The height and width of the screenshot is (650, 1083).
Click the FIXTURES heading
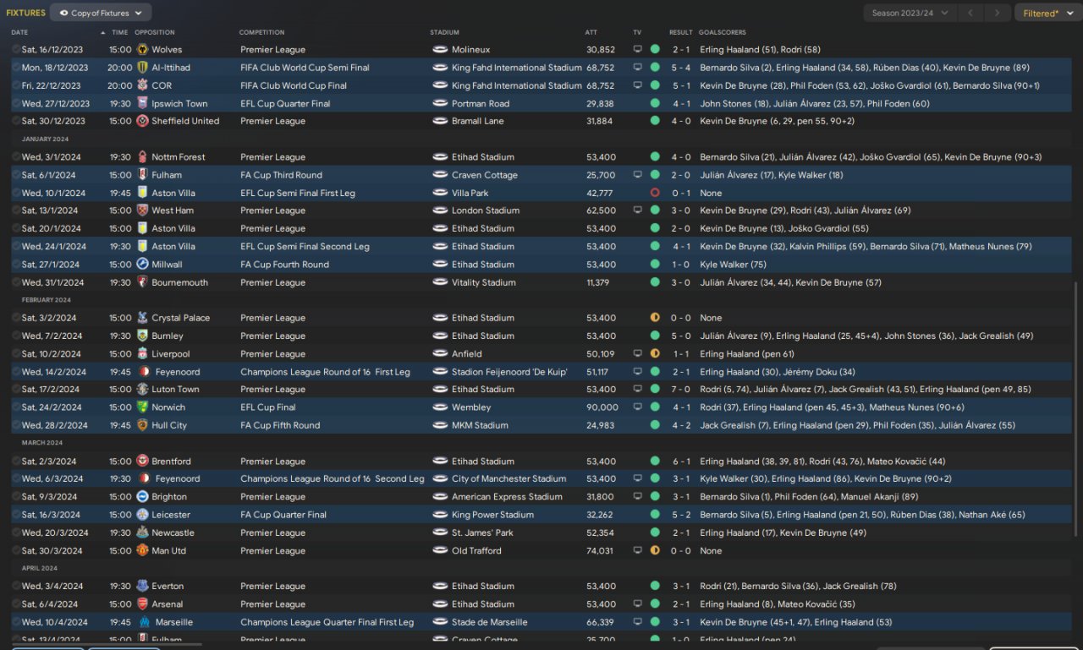[x=26, y=13]
